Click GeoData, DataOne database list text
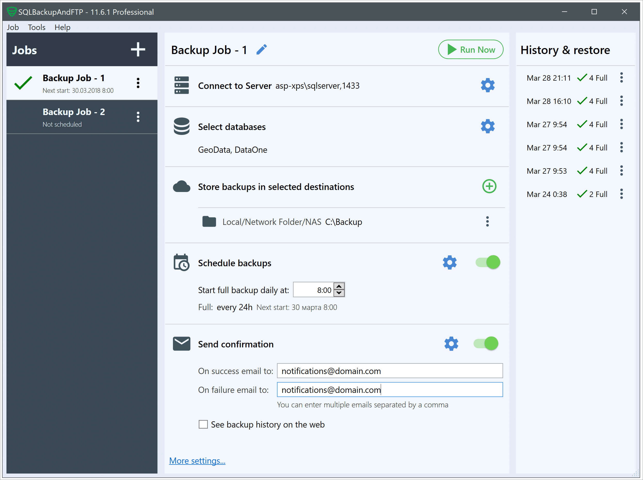This screenshot has width=643, height=480. tap(233, 150)
